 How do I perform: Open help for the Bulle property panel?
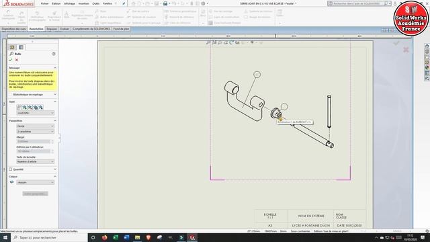pos(54,54)
